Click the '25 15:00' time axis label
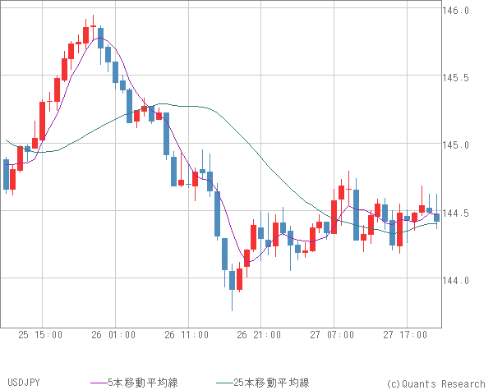Image resolution: width=493 pixels, height=390 pixels. [x=40, y=335]
